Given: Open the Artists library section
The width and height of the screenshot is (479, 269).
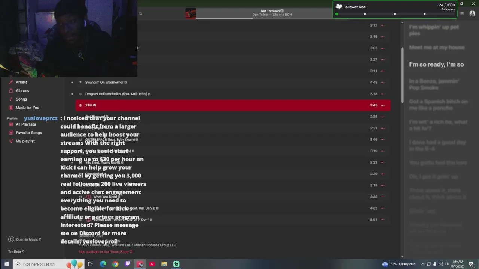Looking at the screenshot, I should pyautogui.click(x=21, y=82).
